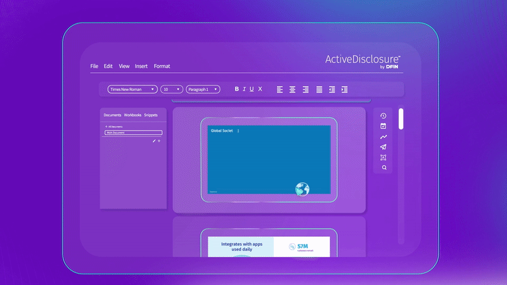Viewport: 507px width, 285px height.
Task: Open the View menu
Action: coord(124,66)
